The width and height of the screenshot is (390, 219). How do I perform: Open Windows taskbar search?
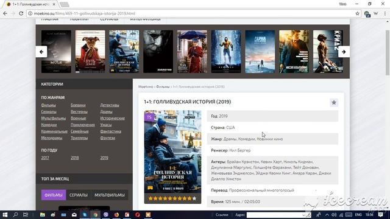click(x=15, y=215)
